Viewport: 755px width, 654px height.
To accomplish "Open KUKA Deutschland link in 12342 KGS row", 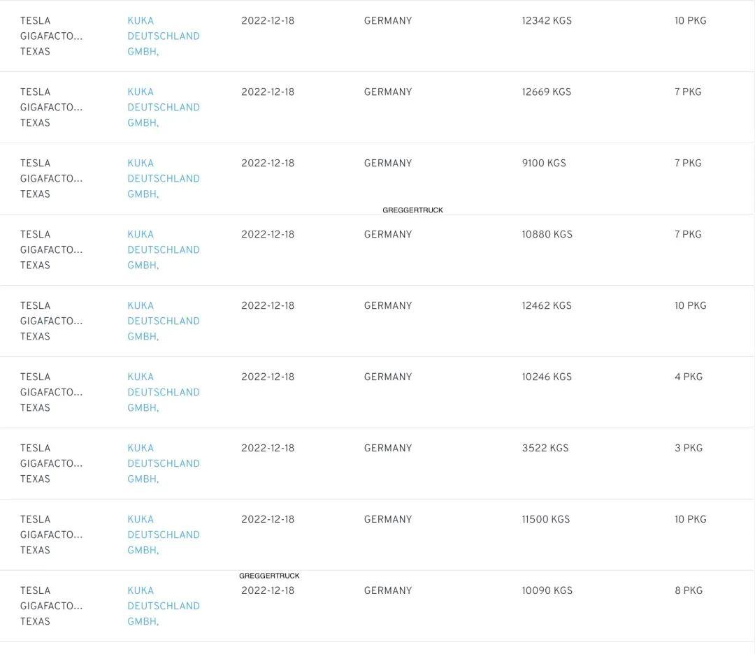I will click(163, 36).
